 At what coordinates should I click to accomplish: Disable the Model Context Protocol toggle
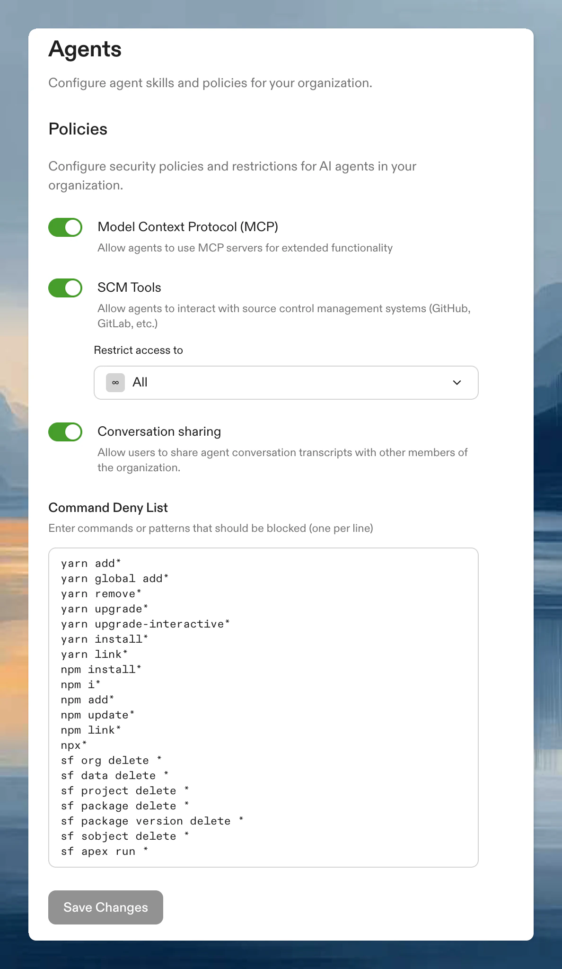[66, 227]
